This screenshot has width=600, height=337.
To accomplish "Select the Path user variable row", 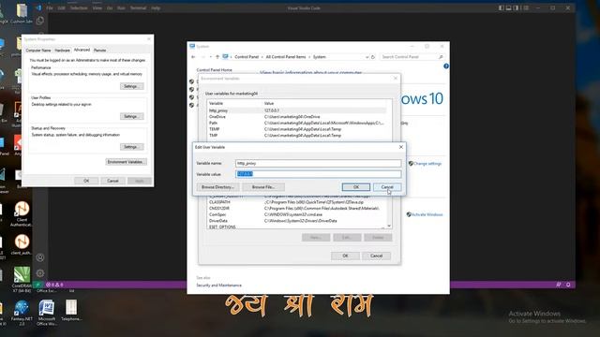I will click(297, 123).
